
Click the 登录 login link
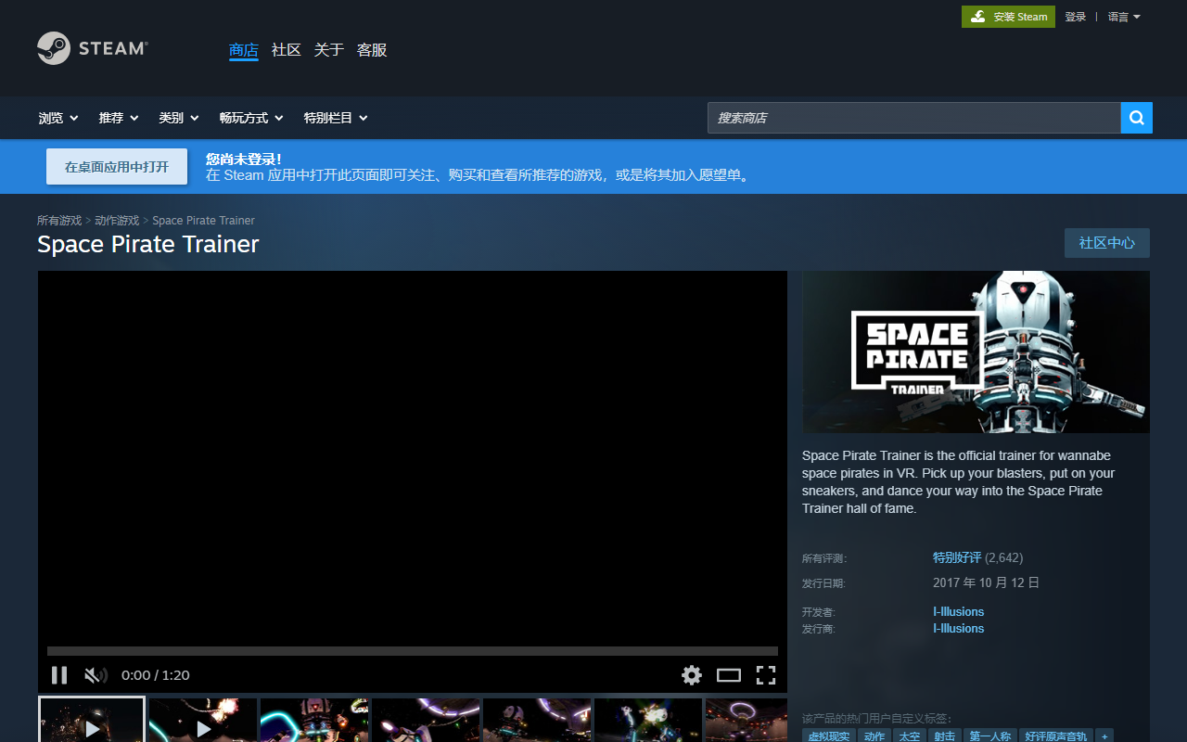1075,17
